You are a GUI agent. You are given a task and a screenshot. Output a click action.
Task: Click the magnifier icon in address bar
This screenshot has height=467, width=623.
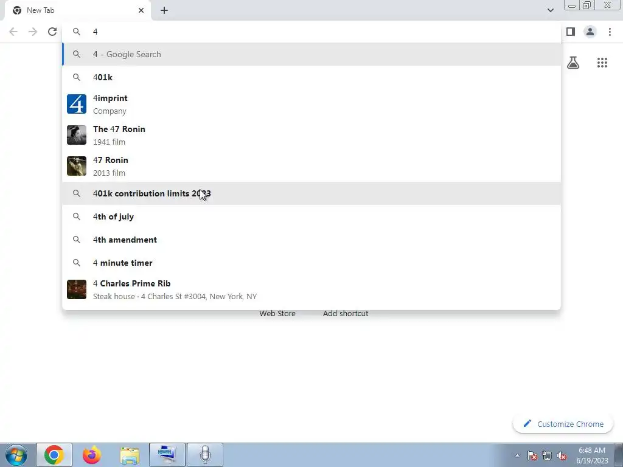[76, 32]
